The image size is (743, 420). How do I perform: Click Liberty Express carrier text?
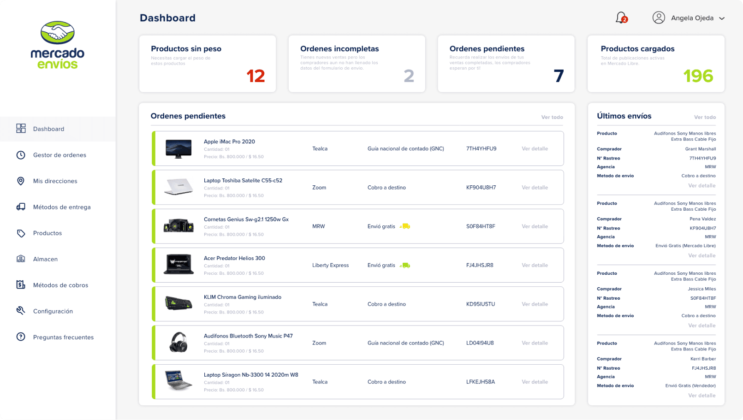330,265
